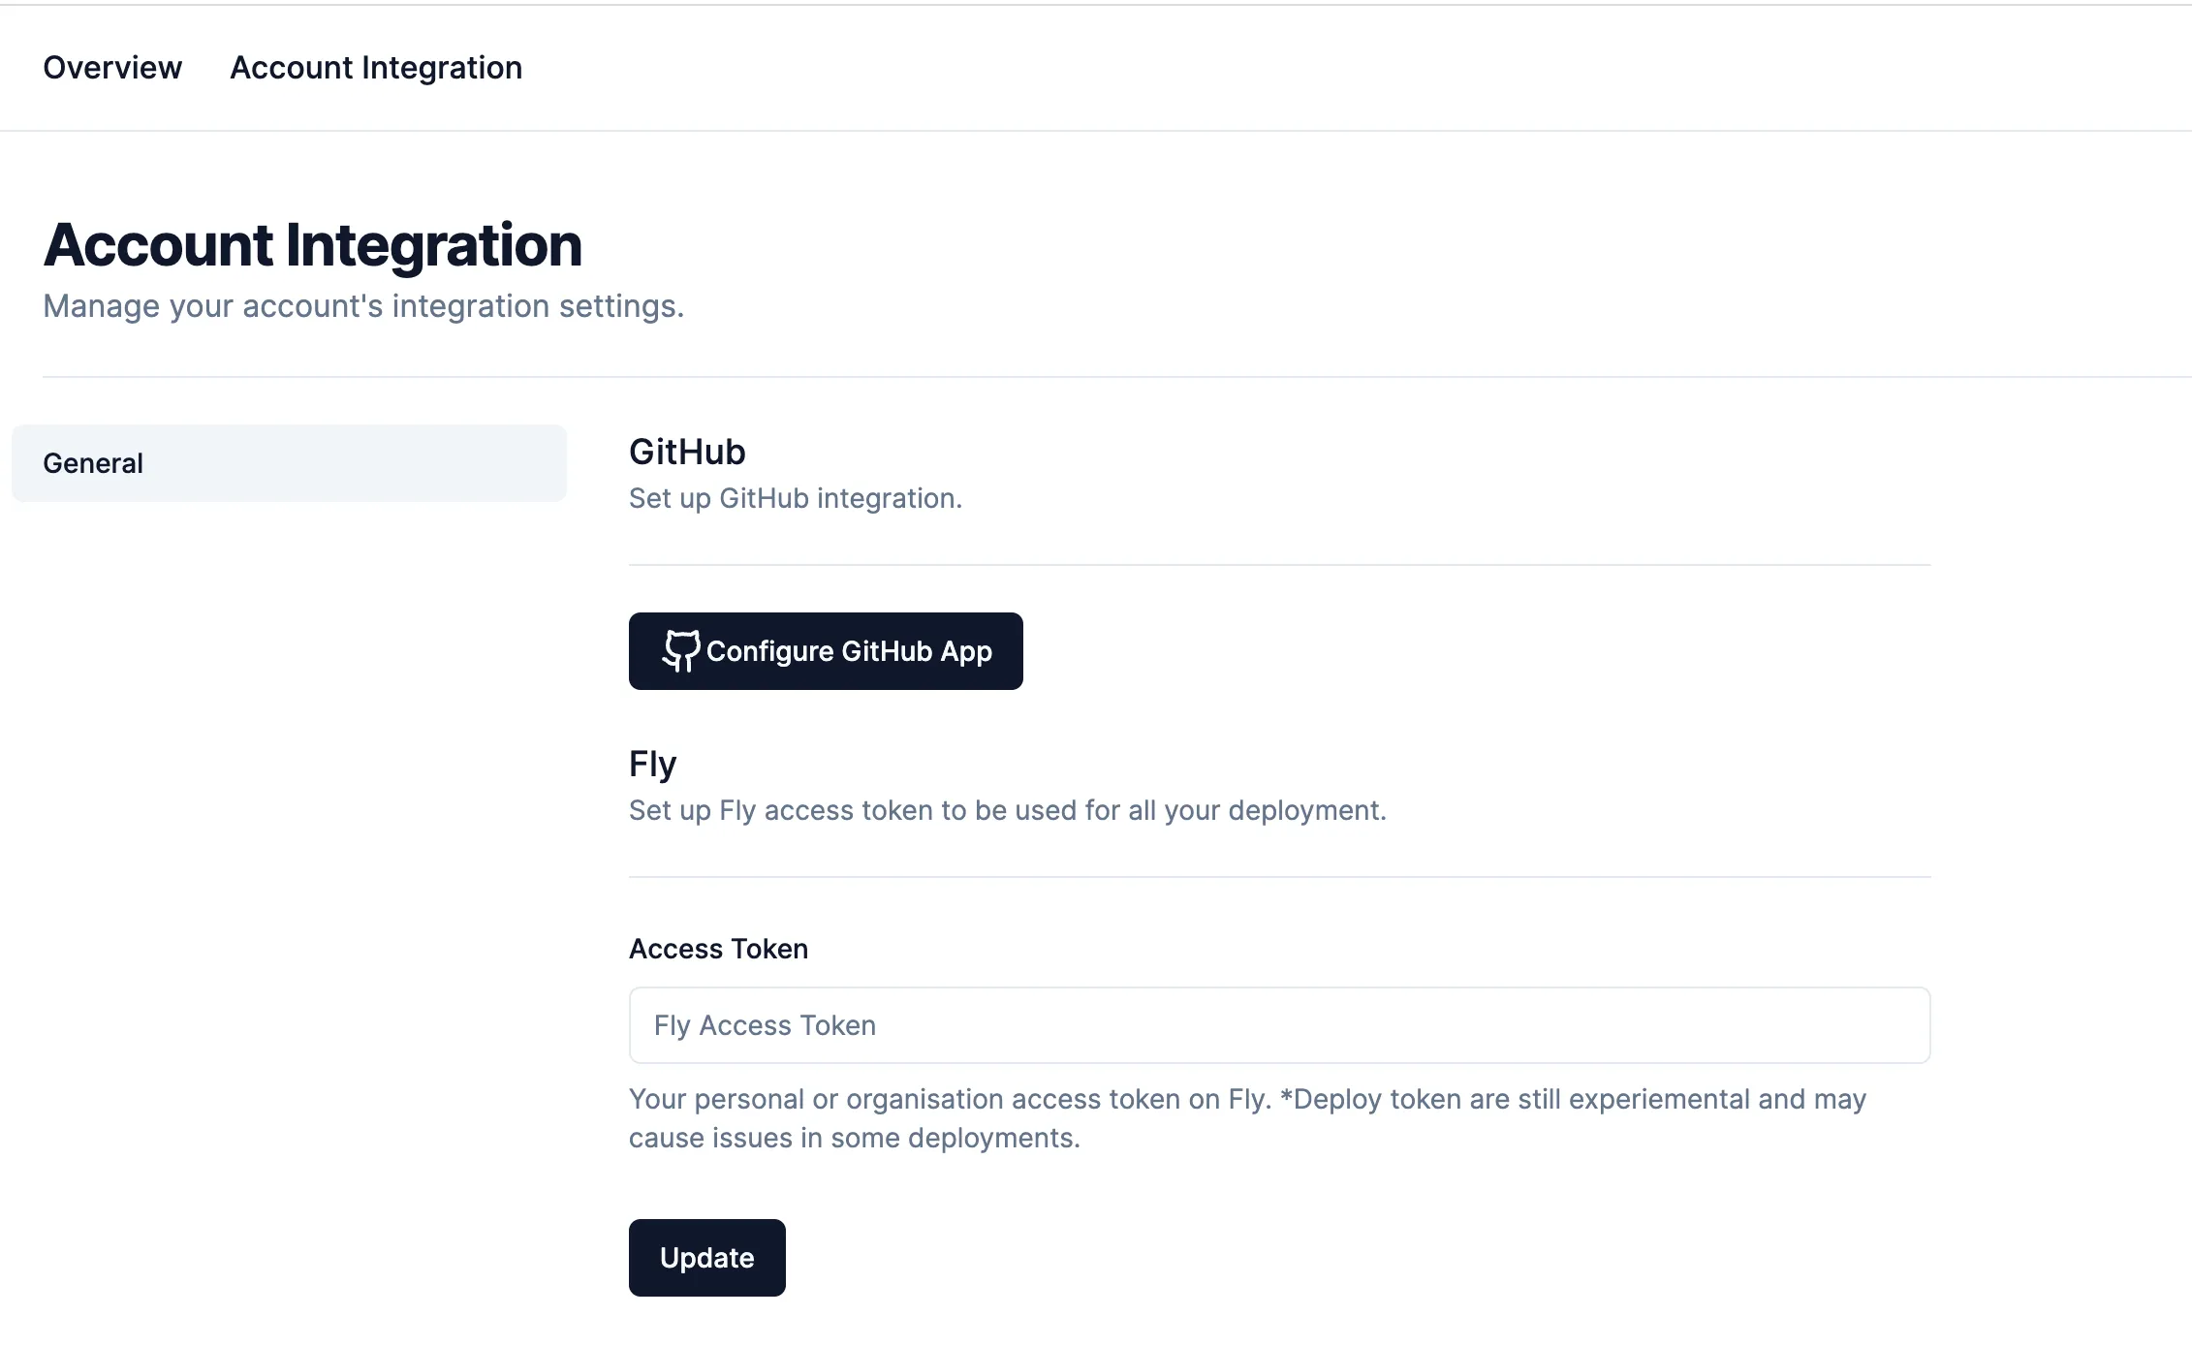The image size is (2192, 1347).
Task: Navigate to Overview from the top bar
Action: [111, 67]
